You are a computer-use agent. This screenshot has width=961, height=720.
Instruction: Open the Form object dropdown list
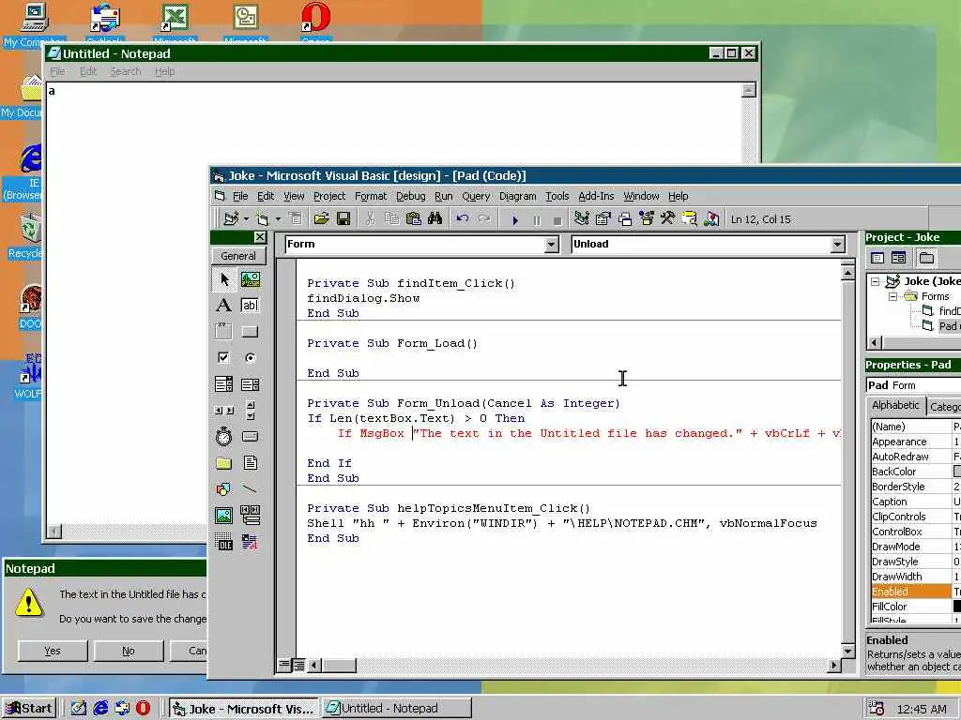pyautogui.click(x=551, y=245)
